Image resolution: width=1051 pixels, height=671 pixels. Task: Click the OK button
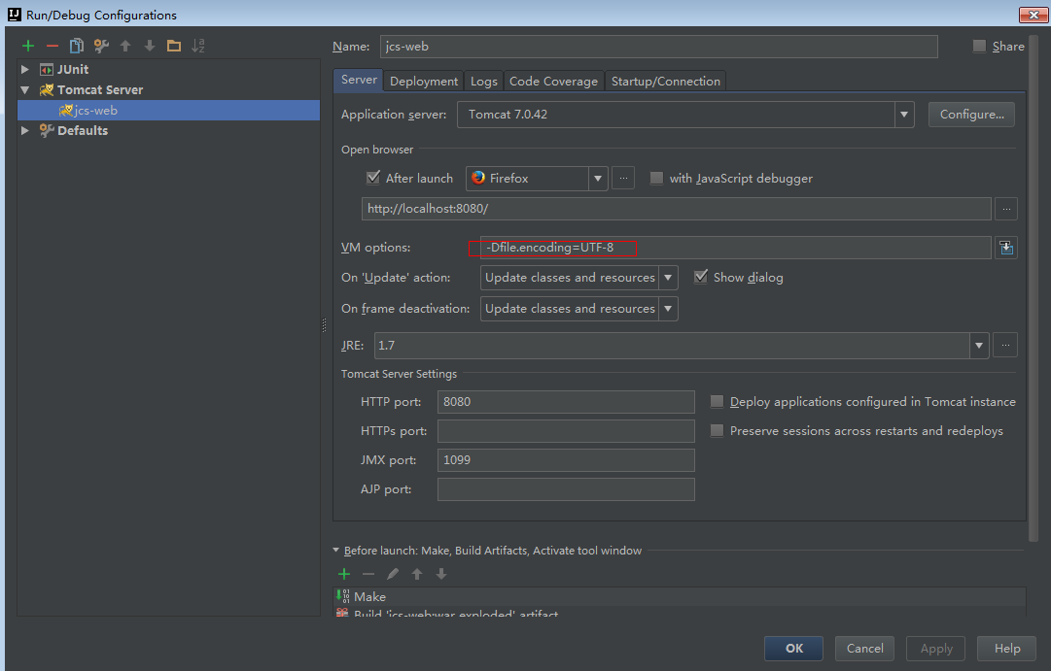point(793,649)
